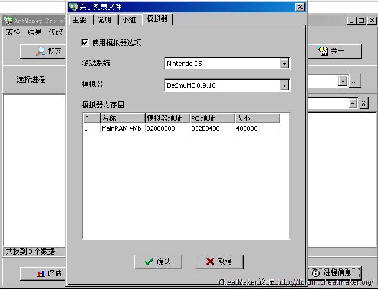378x290 pixels.
Task: Open the 模拟器 DeSmuME version dropdown
Action: pyautogui.click(x=284, y=85)
